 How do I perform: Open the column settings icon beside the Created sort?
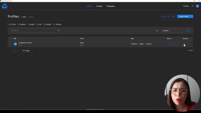pos(157,31)
